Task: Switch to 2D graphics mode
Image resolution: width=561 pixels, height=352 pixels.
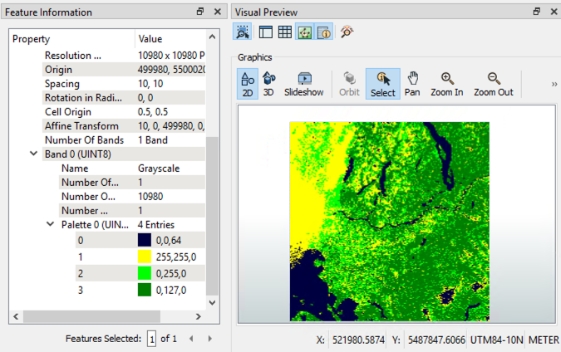Action: click(x=248, y=84)
